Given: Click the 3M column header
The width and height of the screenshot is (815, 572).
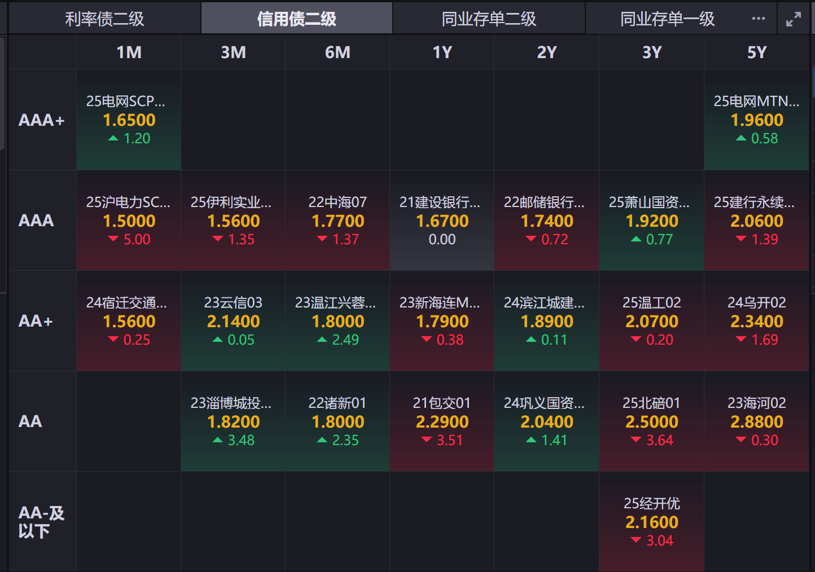Looking at the screenshot, I should click(233, 52).
